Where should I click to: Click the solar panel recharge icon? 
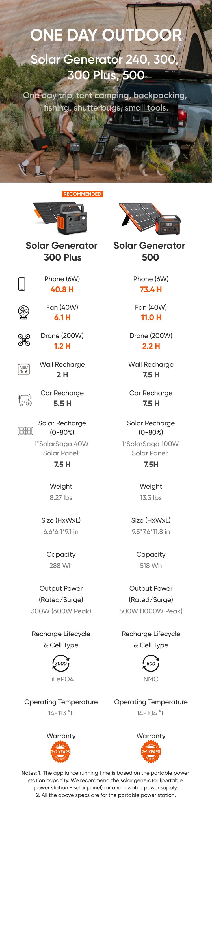coord(25,431)
